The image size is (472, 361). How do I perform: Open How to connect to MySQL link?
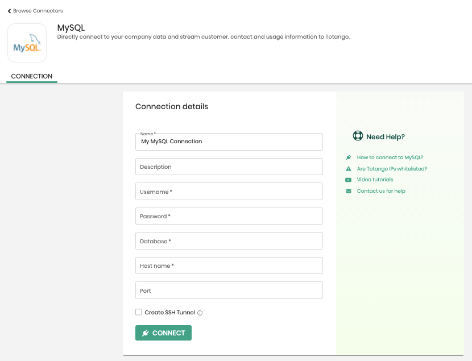click(x=390, y=157)
